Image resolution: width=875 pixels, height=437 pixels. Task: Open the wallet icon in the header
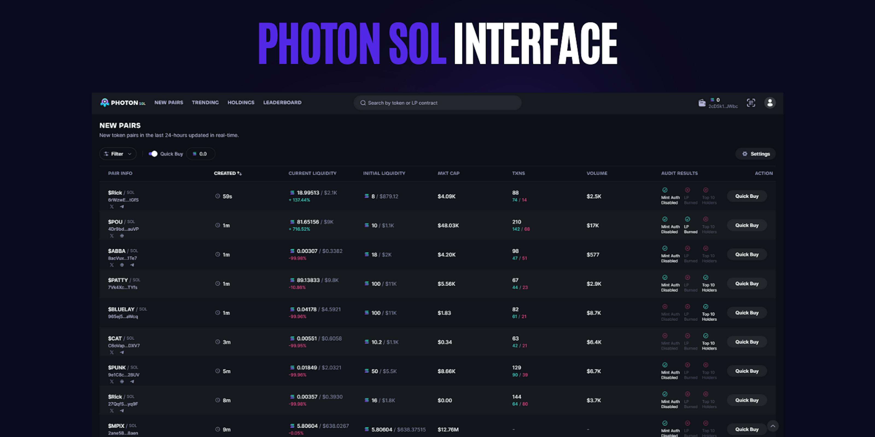coord(702,103)
